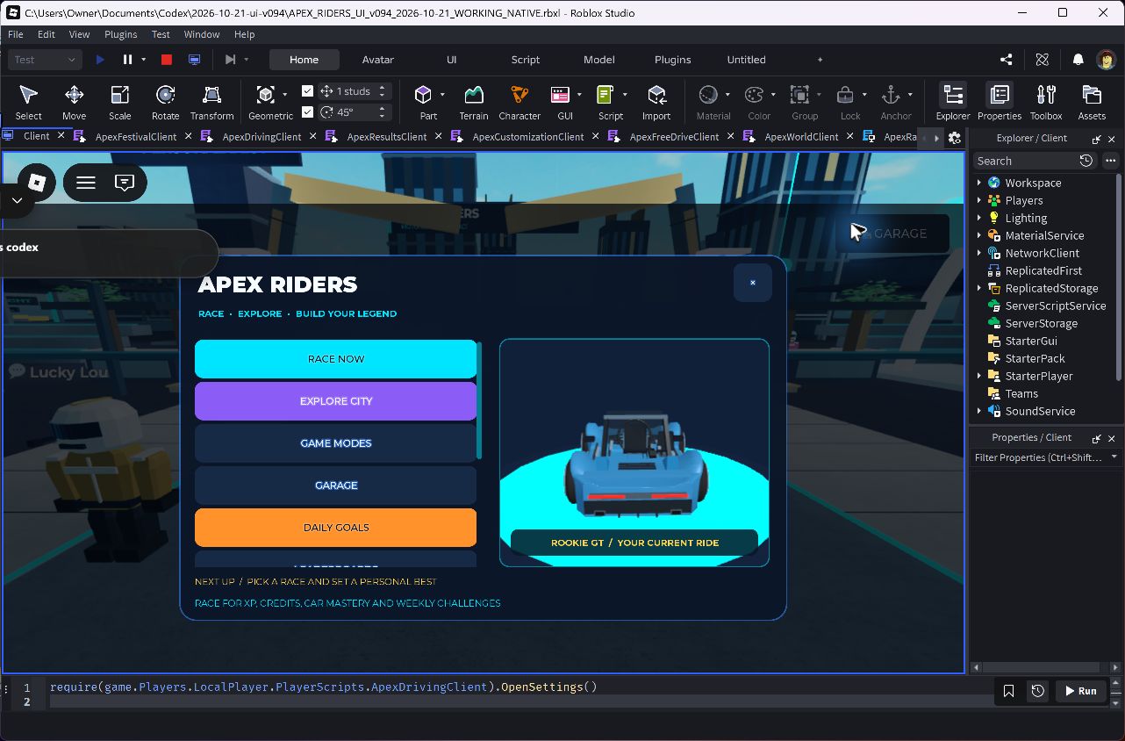This screenshot has width=1125, height=741.
Task: Open the Toolbox panel
Action: coord(1046,103)
